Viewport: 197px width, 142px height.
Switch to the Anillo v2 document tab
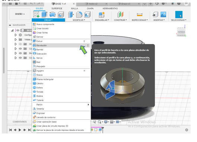tap(93, 4)
